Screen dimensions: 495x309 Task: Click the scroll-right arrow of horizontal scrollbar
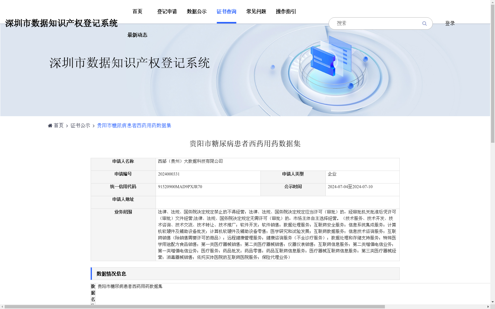click(x=488, y=307)
